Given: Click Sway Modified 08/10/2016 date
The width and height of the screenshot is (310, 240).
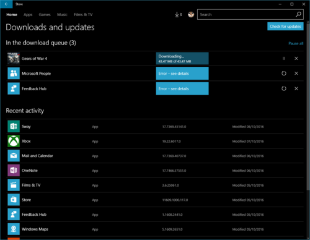Looking at the screenshot, I should [248, 127].
